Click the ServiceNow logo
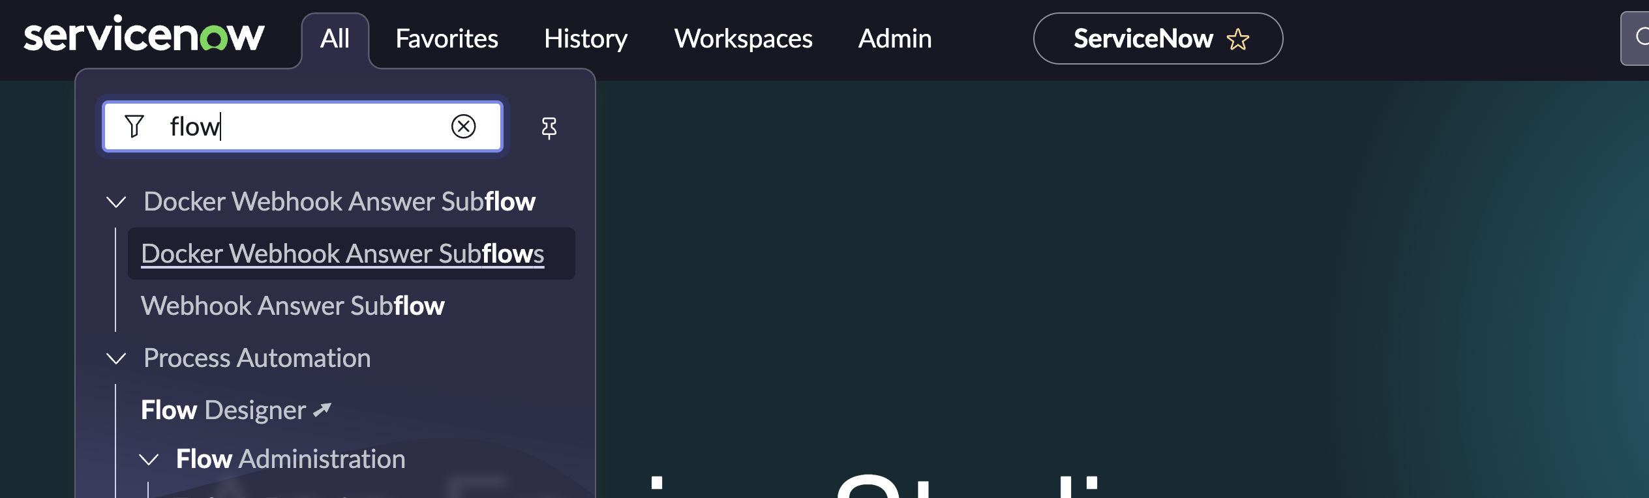This screenshot has width=1649, height=498. 144,36
